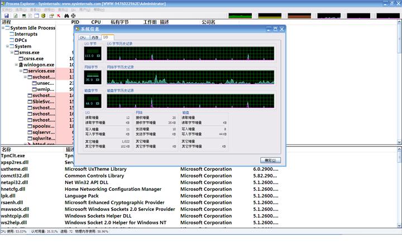Click the Process Explorer title bar icon
402x251 pixels.
coord(3,3)
